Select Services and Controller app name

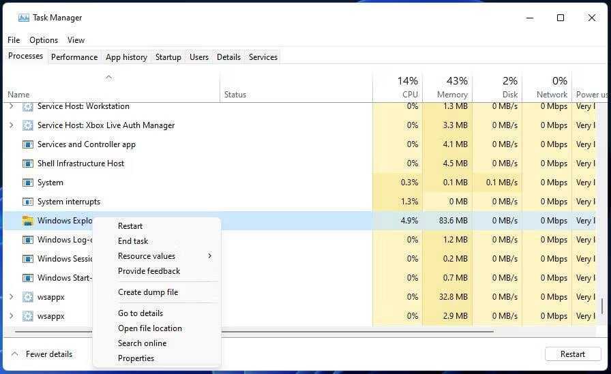[x=87, y=144]
